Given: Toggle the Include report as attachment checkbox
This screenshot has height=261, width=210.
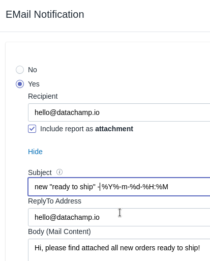Looking at the screenshot, I should click(32, 129).
